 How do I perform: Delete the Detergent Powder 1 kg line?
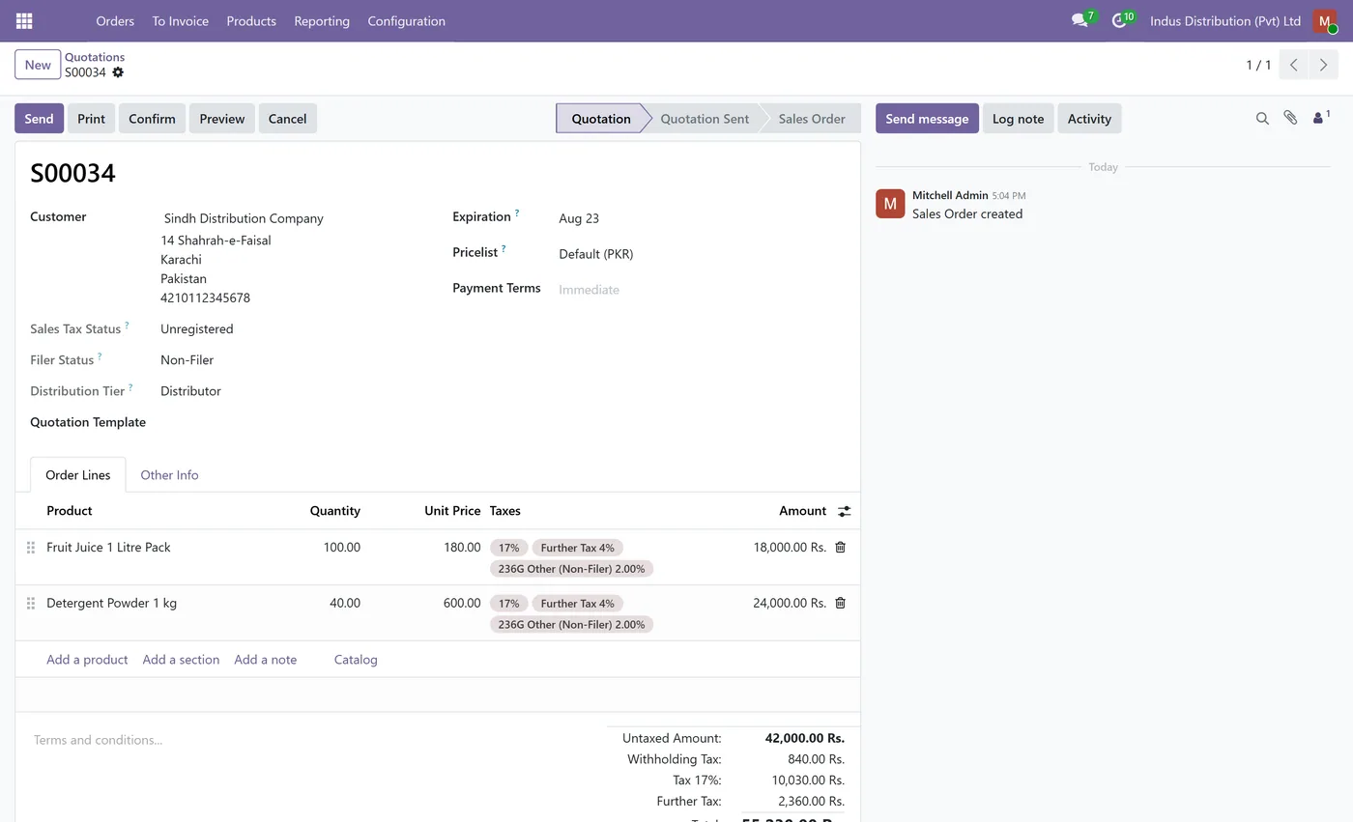840,603
